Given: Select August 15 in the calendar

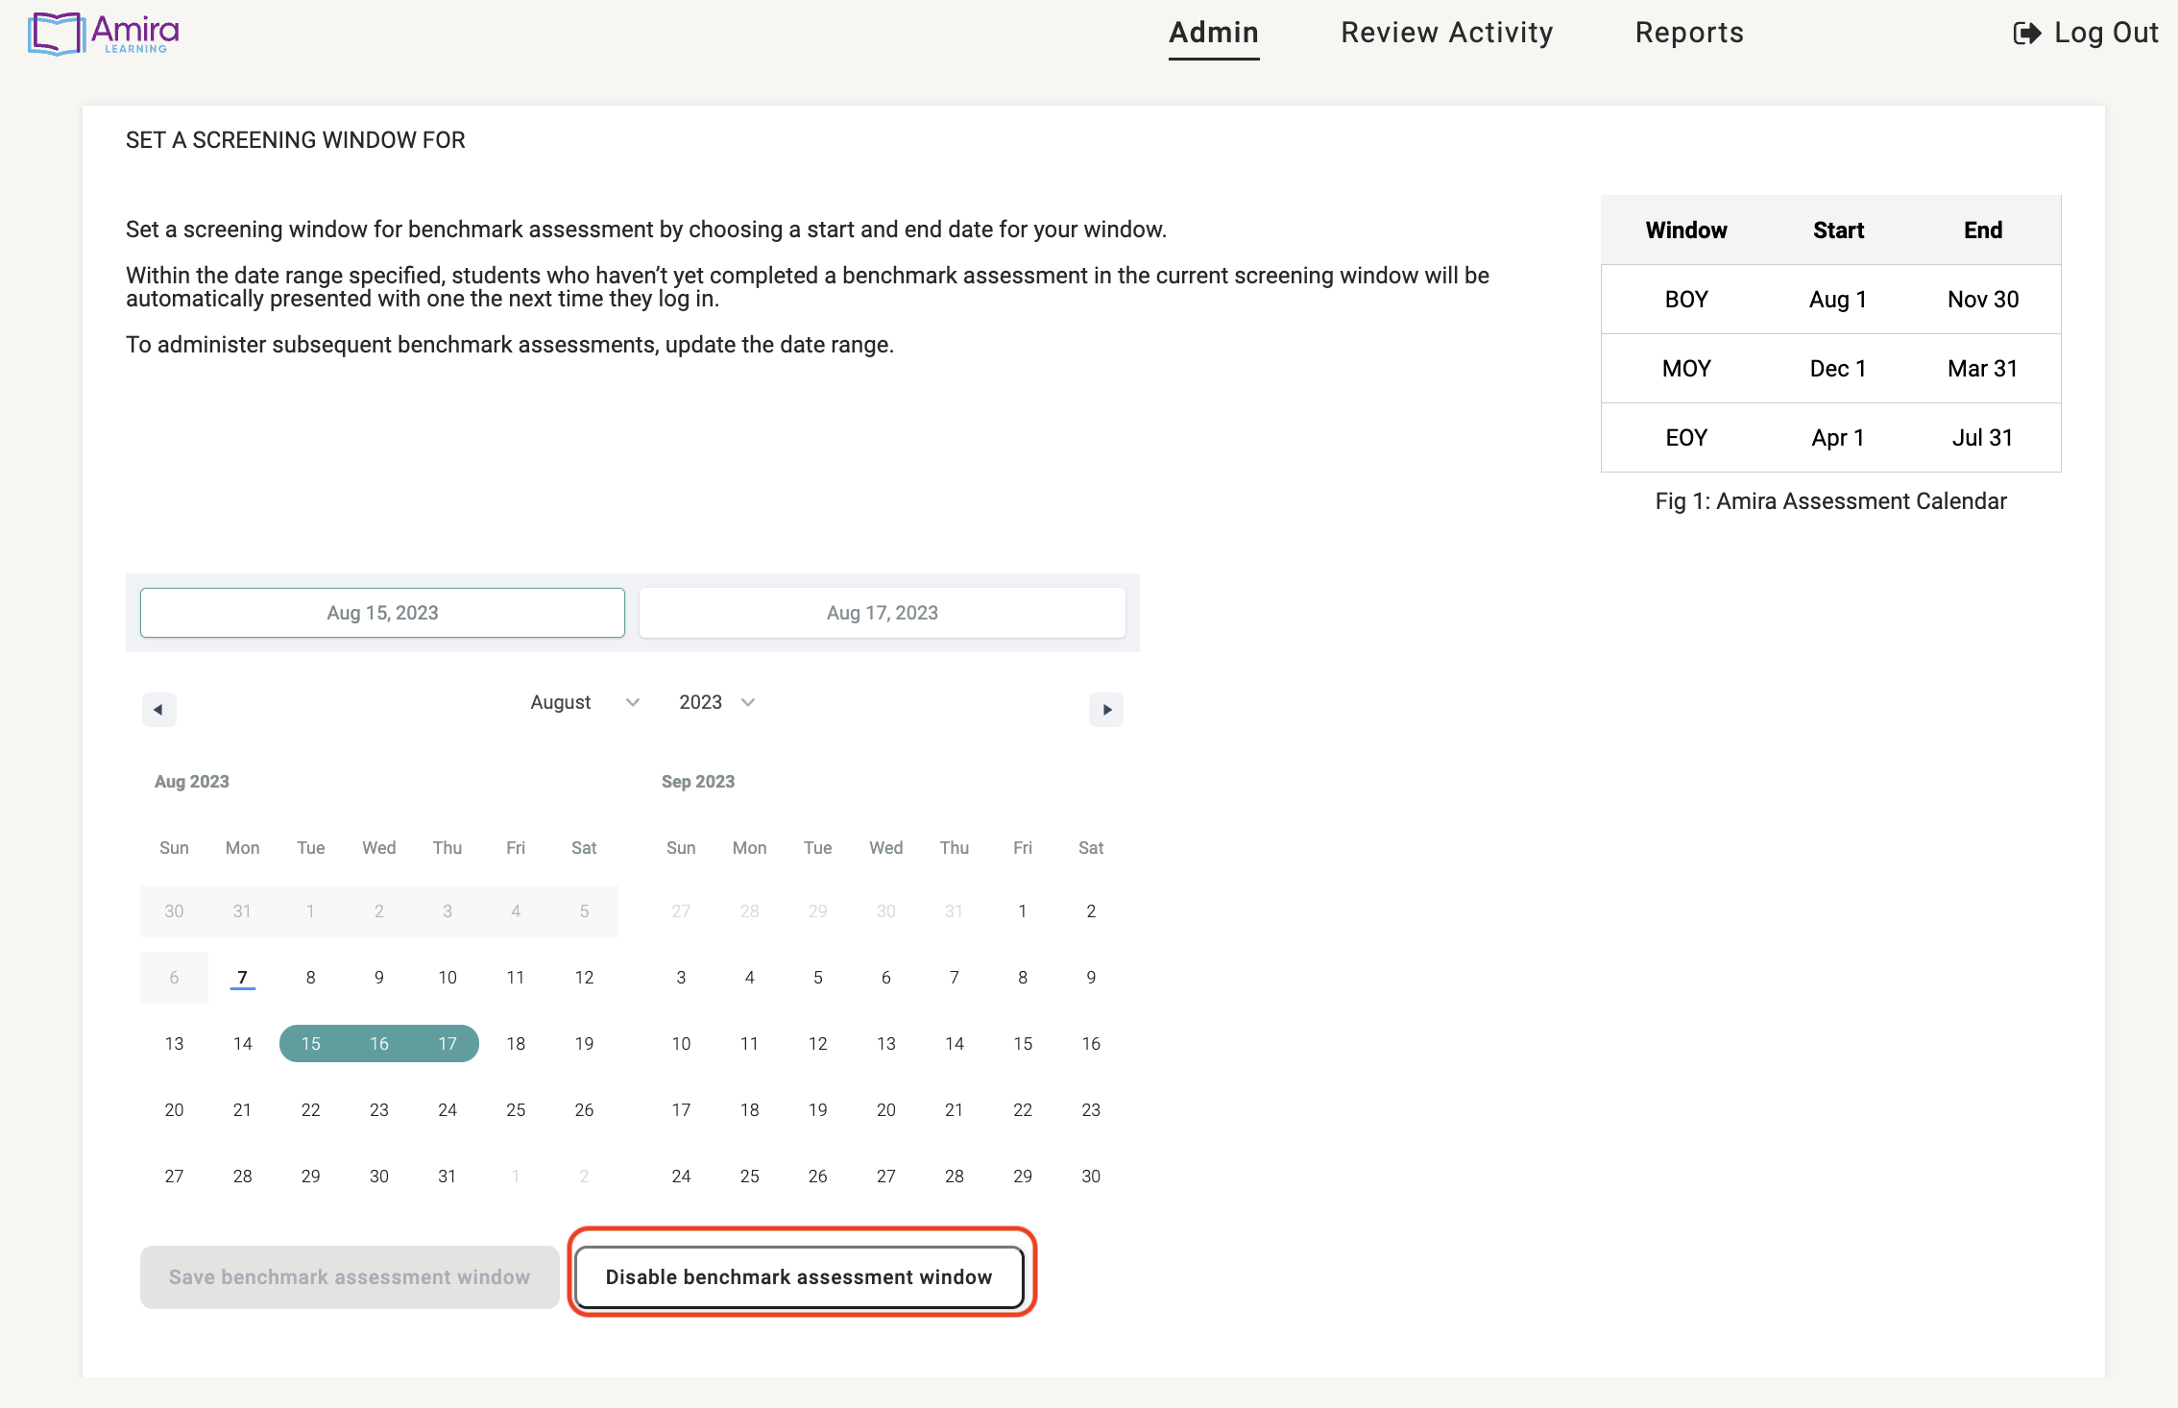Looking at the screenshot, I should [311, 1044].
